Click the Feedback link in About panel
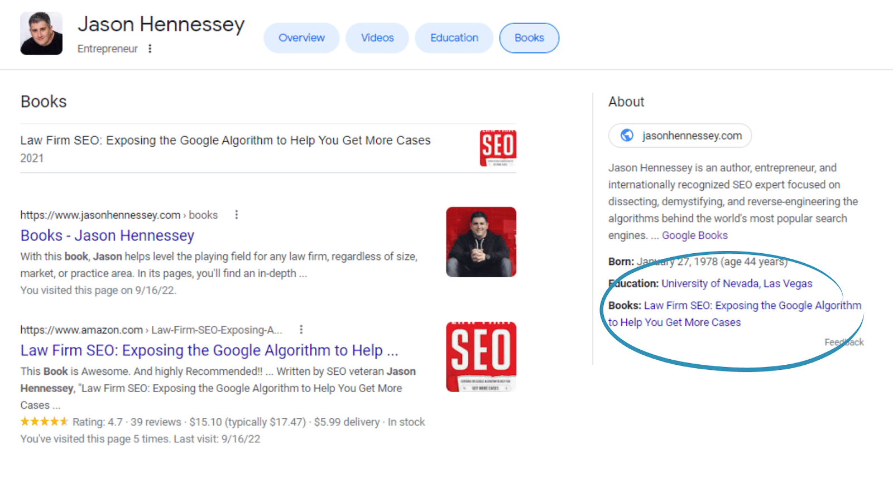Screen dimensions: 893x502 tap(844, 342)
